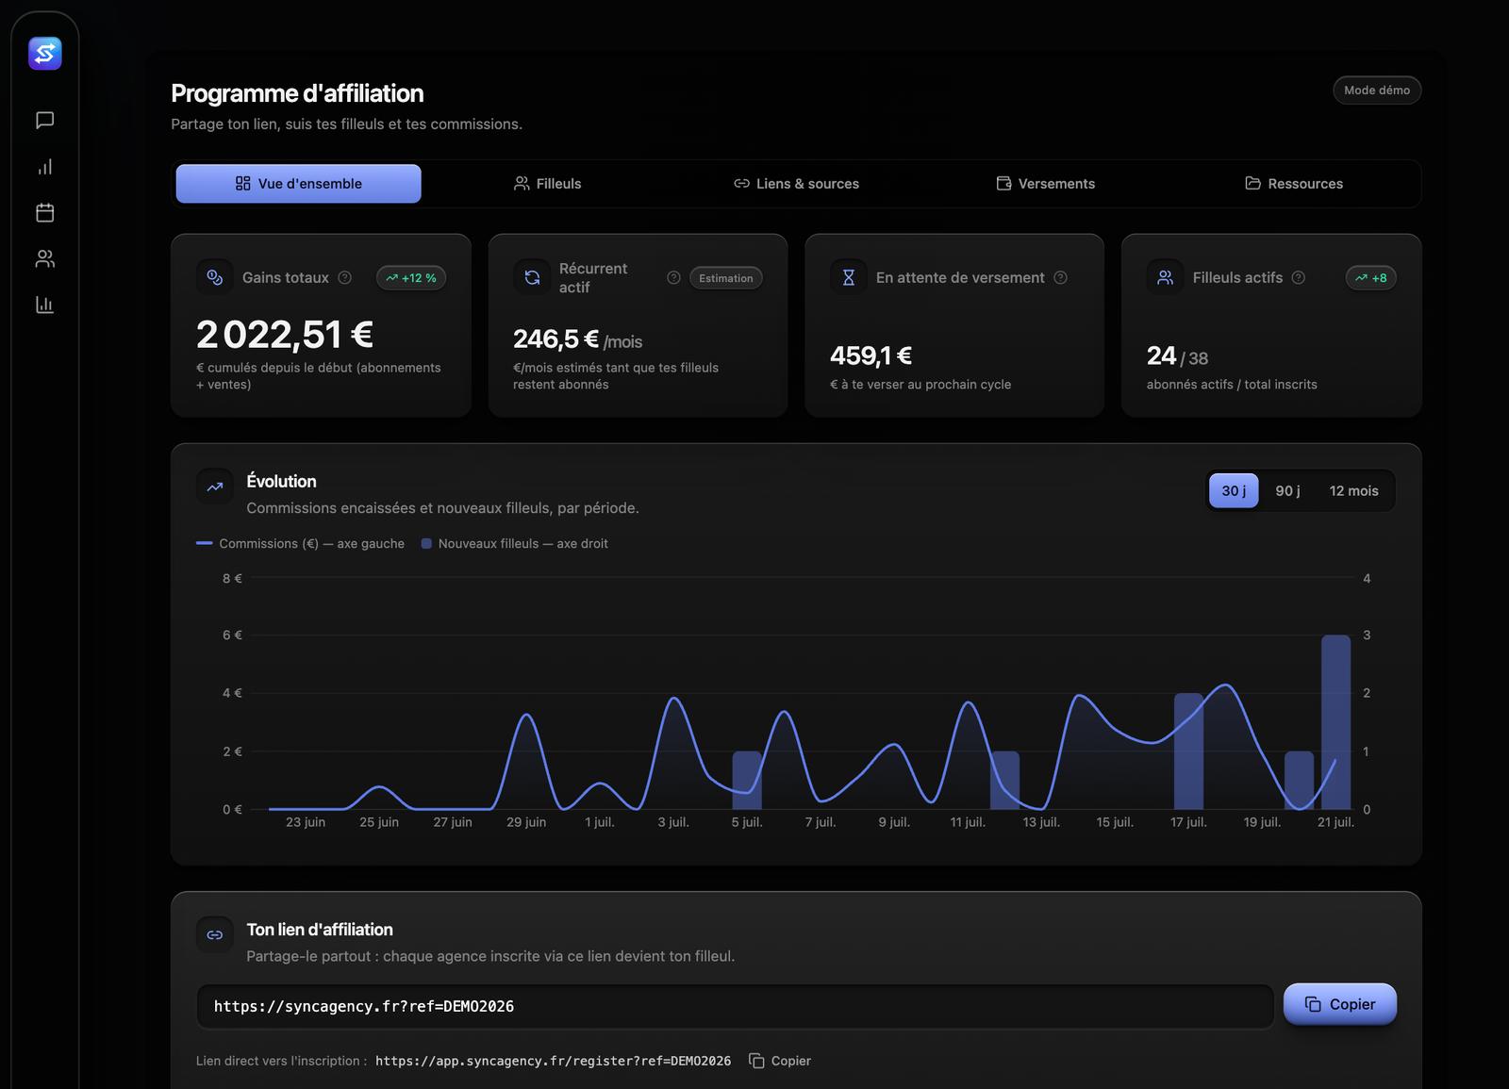The image size is (1509, 1089).
Task: Click the help icon next to Gains totaux
Action: (345, 277)
